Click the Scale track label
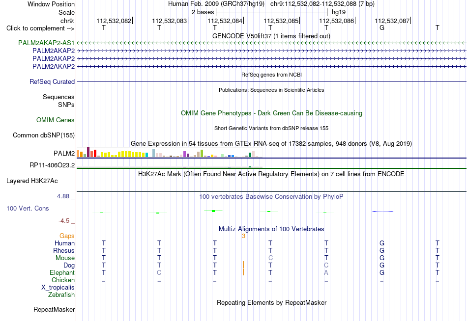 point(66,12)
